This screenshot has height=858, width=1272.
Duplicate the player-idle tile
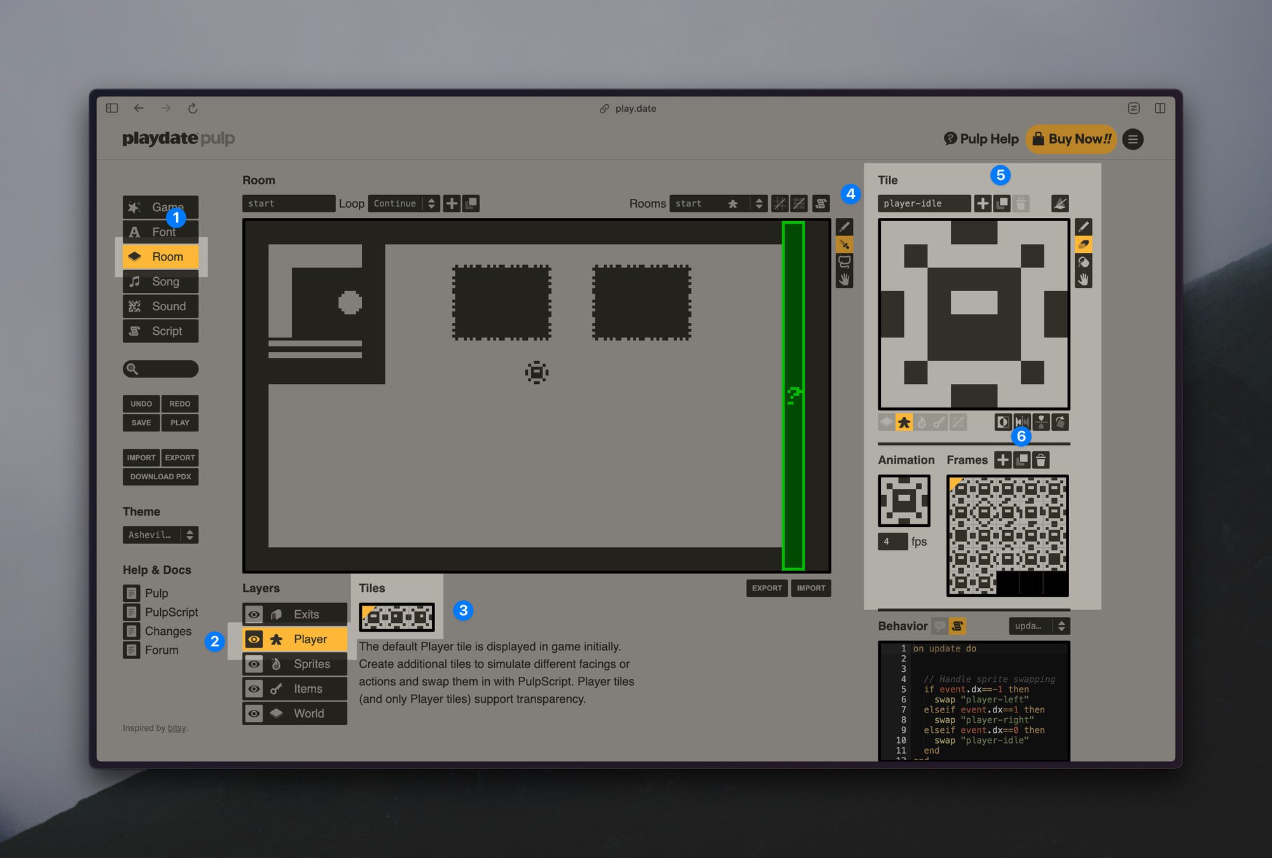coord(1002,203)
